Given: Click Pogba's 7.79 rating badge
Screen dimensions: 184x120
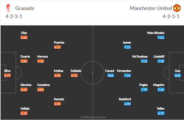Looking at the screenshot, I should [144, 90].
